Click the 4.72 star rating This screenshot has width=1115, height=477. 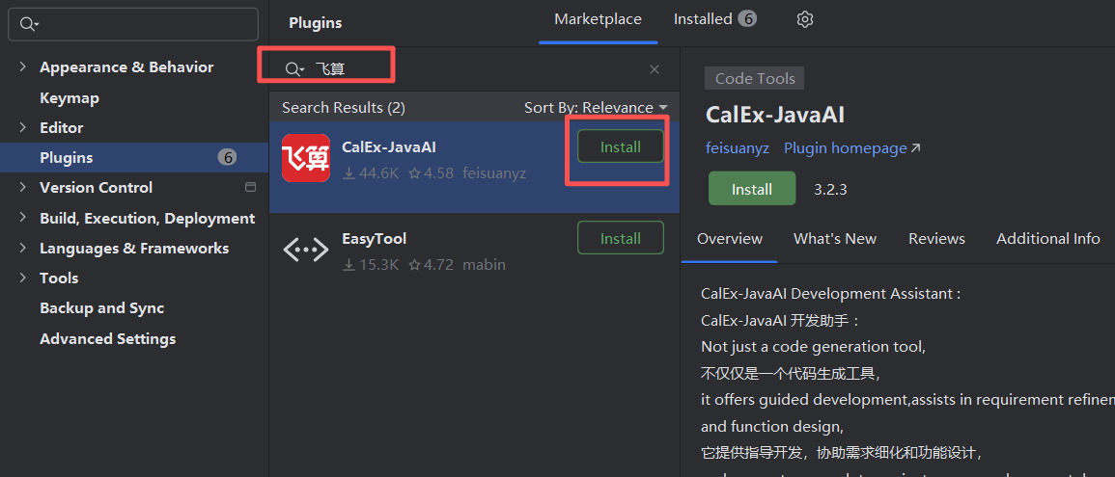pos(431,265)
